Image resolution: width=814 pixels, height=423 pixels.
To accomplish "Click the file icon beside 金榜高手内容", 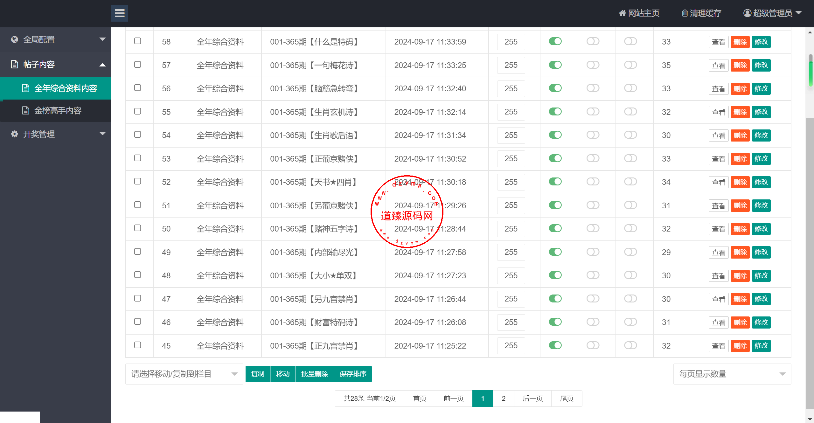I will click(26, 110).
